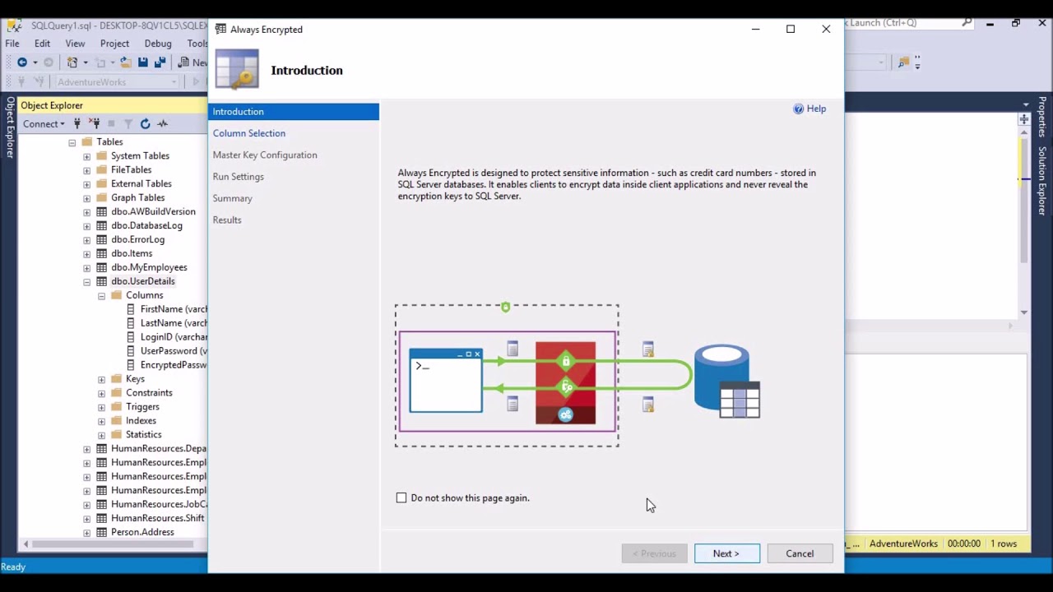Expand the dbo.MyEmployees table node
1053x592 pixels.
(87, 268)
